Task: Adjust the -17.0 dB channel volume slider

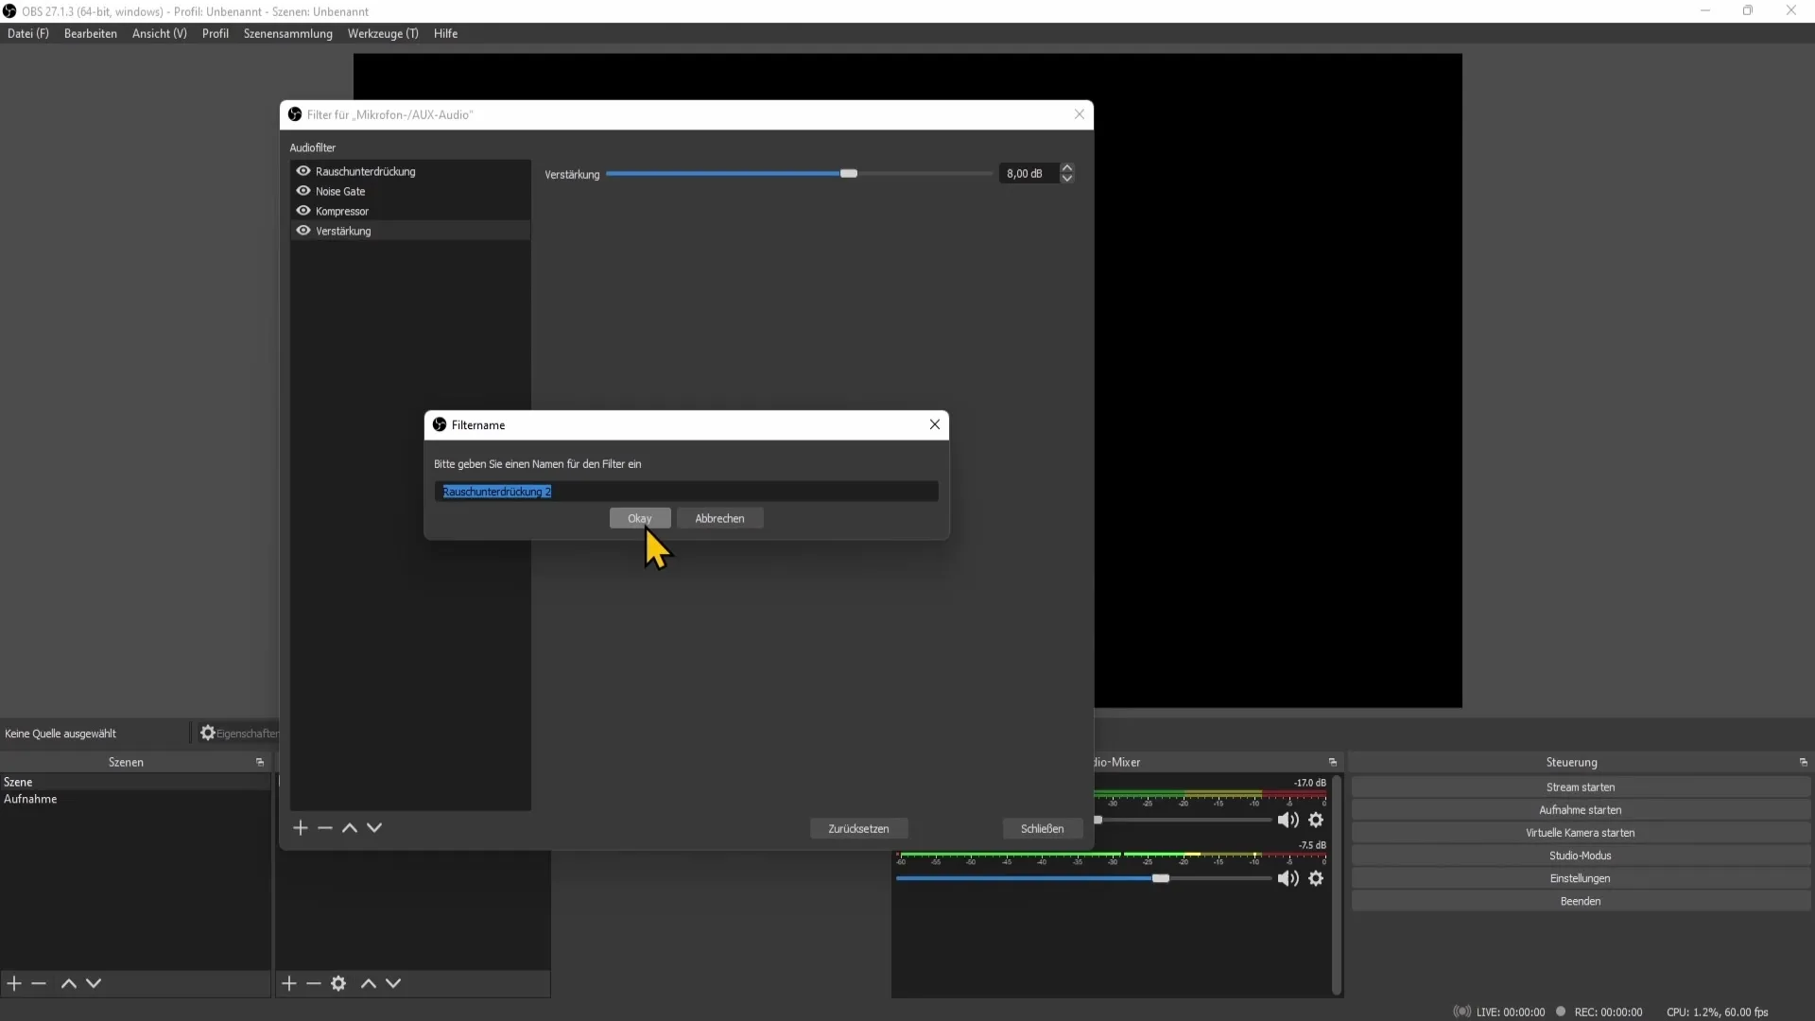Action: (1183, 821)
